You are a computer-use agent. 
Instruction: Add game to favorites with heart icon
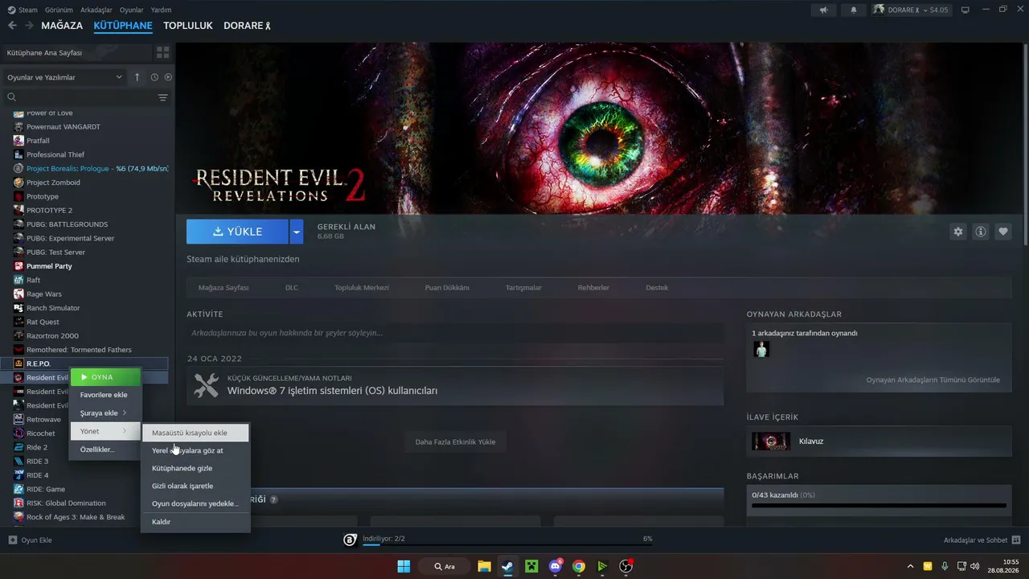pyautogui.click(x=1003, y=232)
